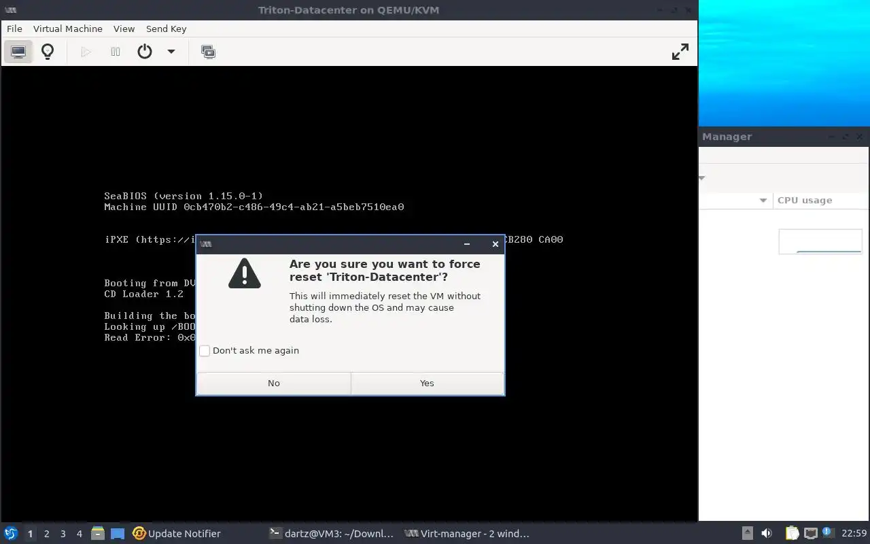Switch to the dartz@VM3 terminal window
The height and width of the screenshot is (544, 870).
pyautogui.click(x=332, y=534)
